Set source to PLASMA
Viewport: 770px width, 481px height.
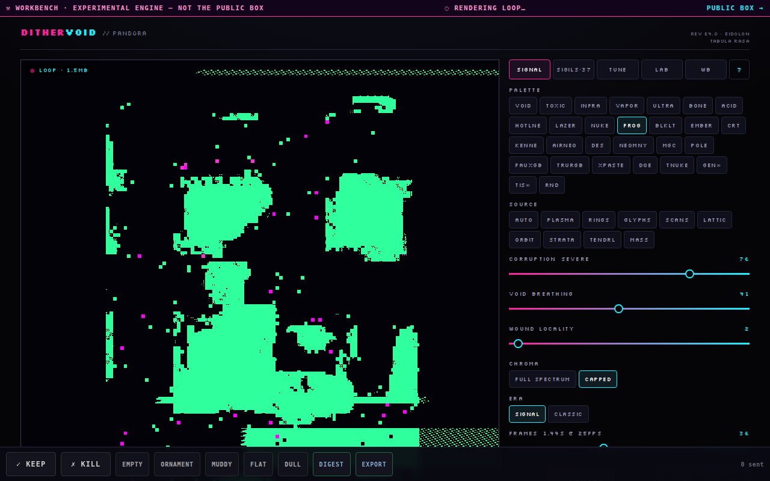point(560,220)
